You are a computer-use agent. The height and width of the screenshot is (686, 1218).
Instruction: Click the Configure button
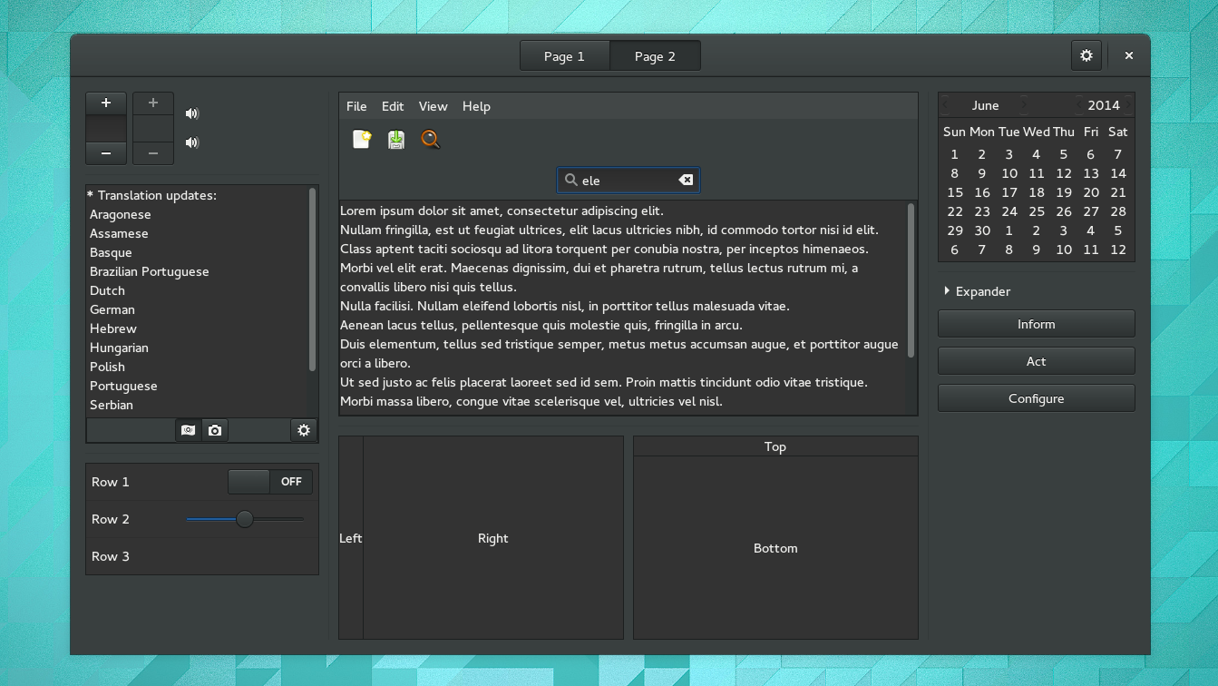tap(1037, 398)
